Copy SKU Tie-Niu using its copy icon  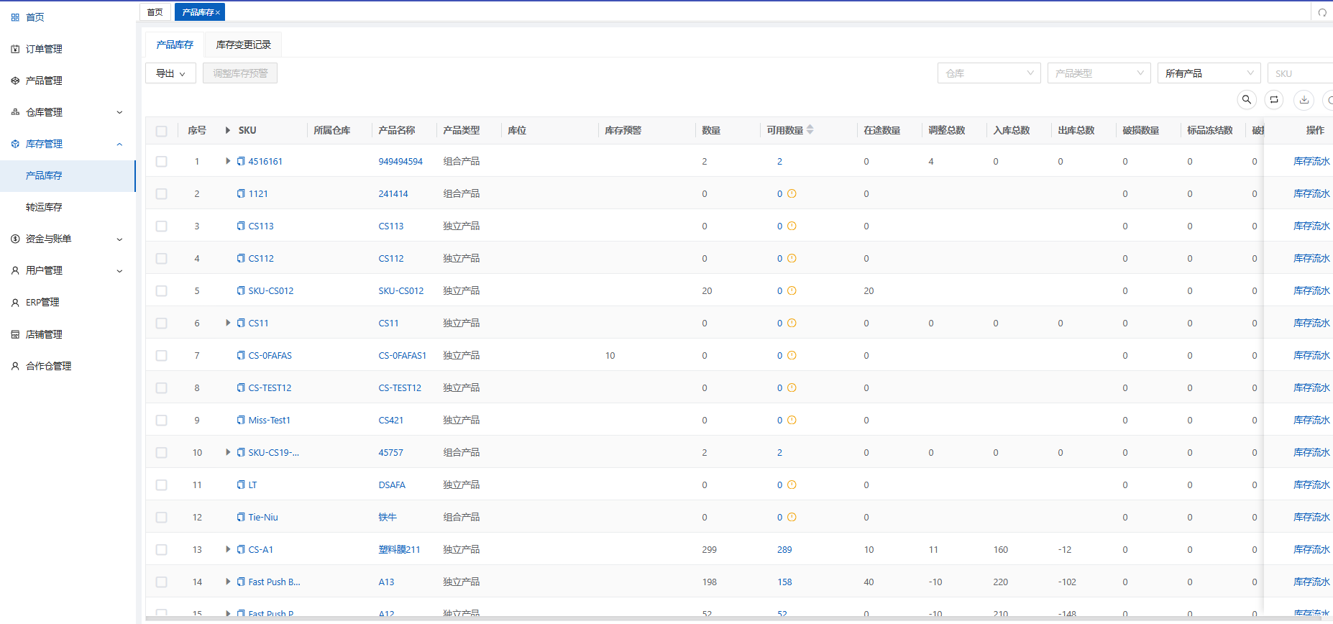coord(241,517)
